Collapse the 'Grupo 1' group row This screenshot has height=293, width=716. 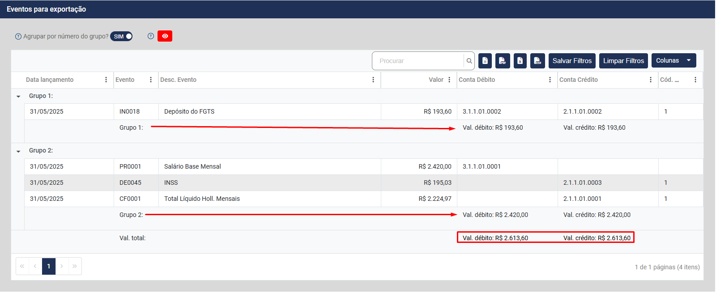tap(18, 96)
